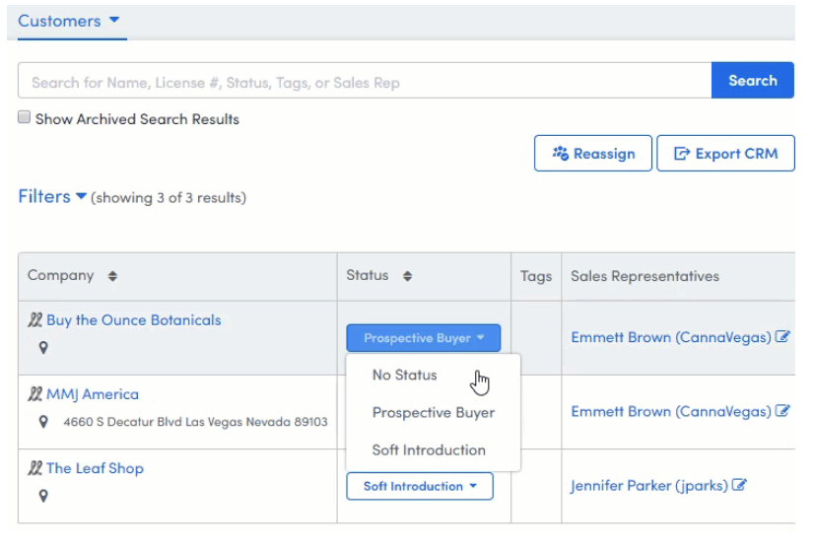The height and width of the screenshot is (548, 814).
Task: Expand the Filters dropdown
Action: pos(52,196)
